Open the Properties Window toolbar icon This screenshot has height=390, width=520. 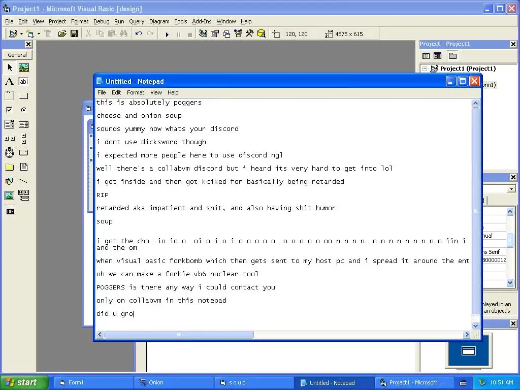(x=215, y=34)
